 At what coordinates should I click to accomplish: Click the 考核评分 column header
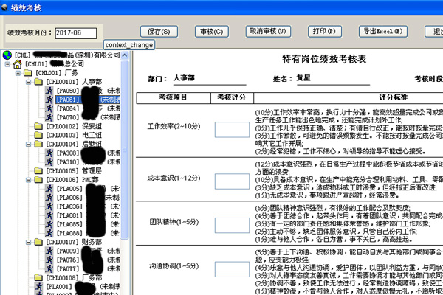pos(232,97)
